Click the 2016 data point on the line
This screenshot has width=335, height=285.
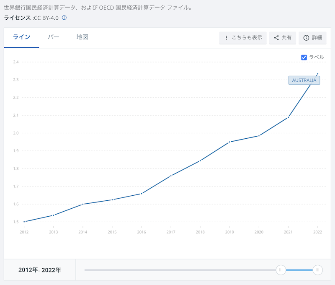[142, 194]
